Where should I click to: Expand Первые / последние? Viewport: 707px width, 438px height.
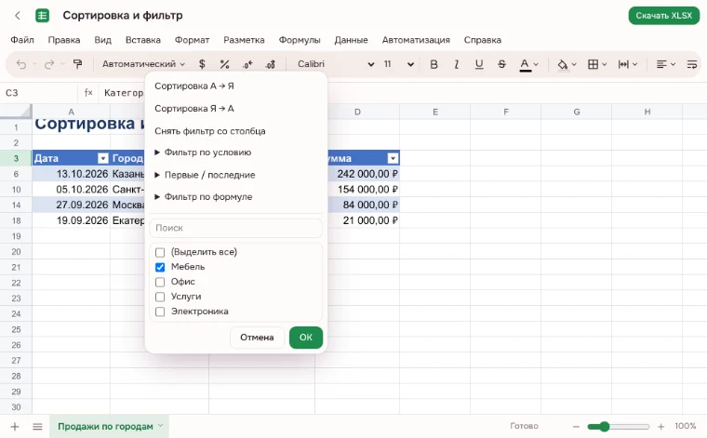[x=205, y=175]
